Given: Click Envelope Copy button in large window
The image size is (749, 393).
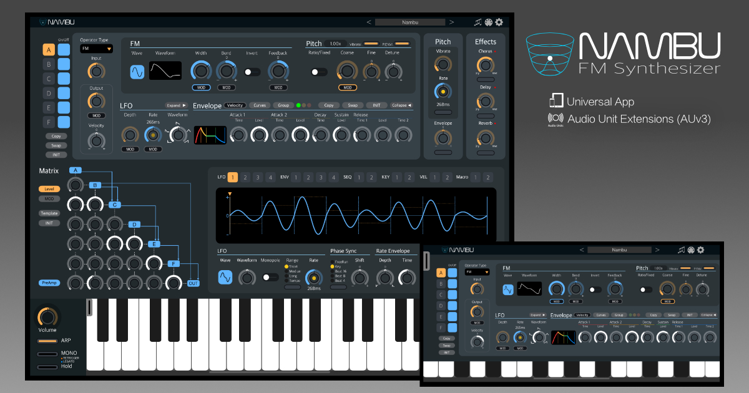Looking at the screenshot, I should click(328, 105).
